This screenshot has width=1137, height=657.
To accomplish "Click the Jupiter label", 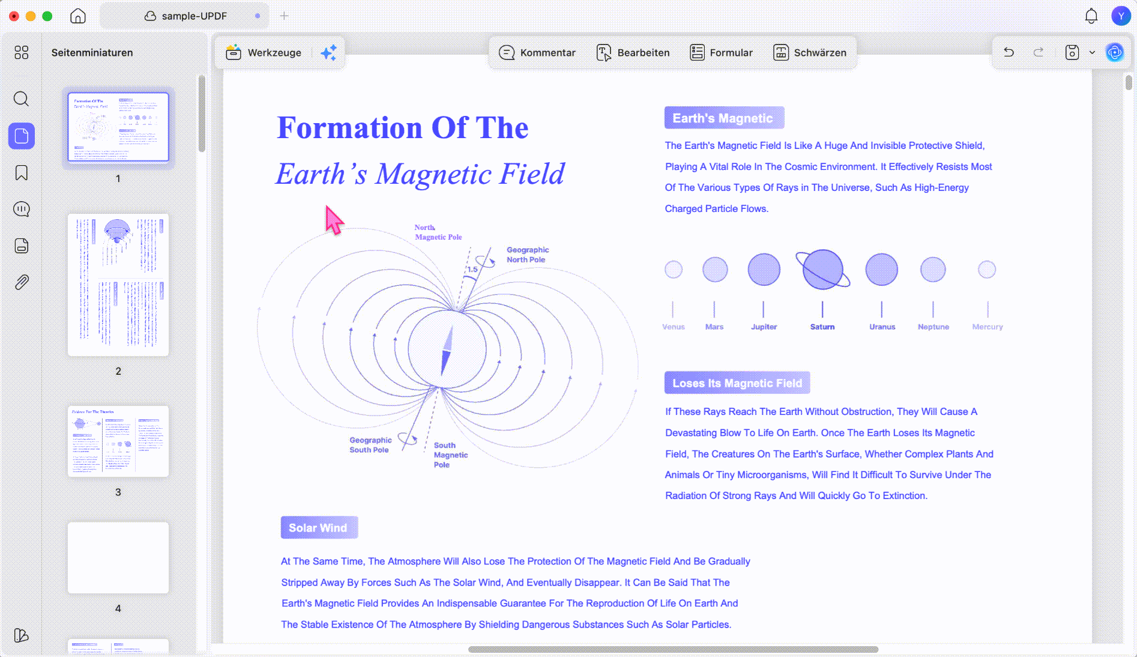I will [764, 327].
